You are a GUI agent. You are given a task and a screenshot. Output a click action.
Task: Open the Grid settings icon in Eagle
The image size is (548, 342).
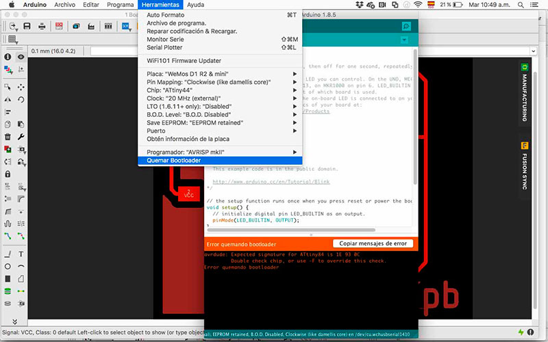(12, 40)
